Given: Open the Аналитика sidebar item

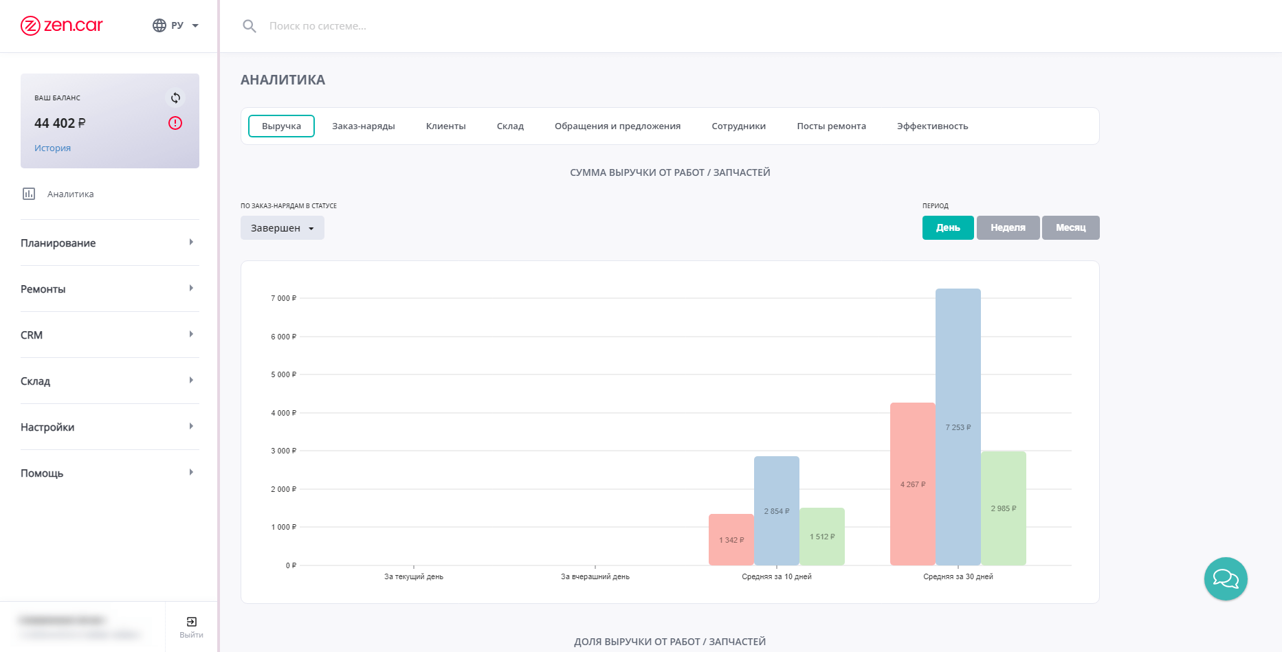Looking at the screenshot, I should tap(110, 194).
